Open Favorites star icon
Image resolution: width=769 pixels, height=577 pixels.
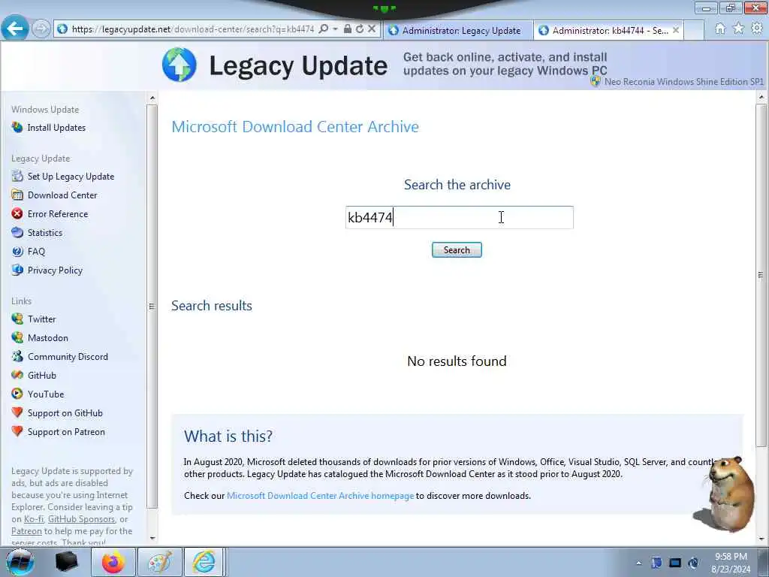click(x=738, y=29)
